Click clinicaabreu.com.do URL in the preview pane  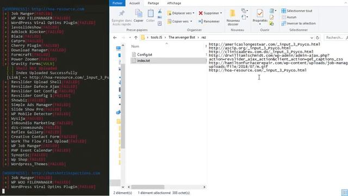(x=261, y=52)
